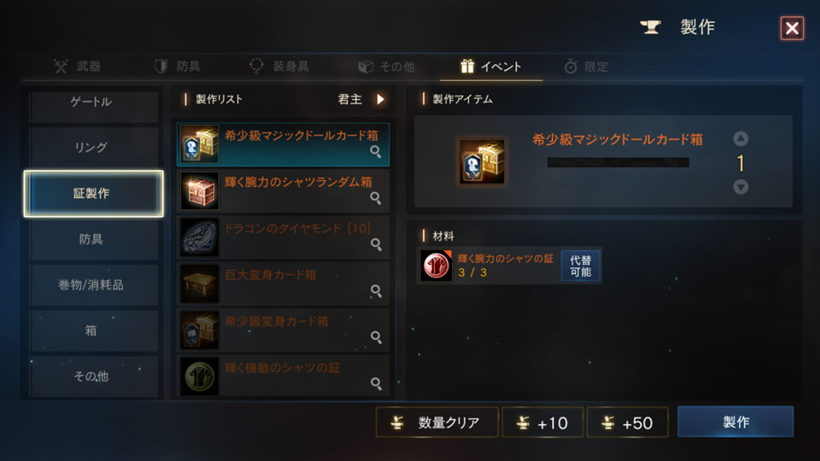820x461 pixels.
Task: Add fifty with the +50 button
Action: (x=628, y=423)
